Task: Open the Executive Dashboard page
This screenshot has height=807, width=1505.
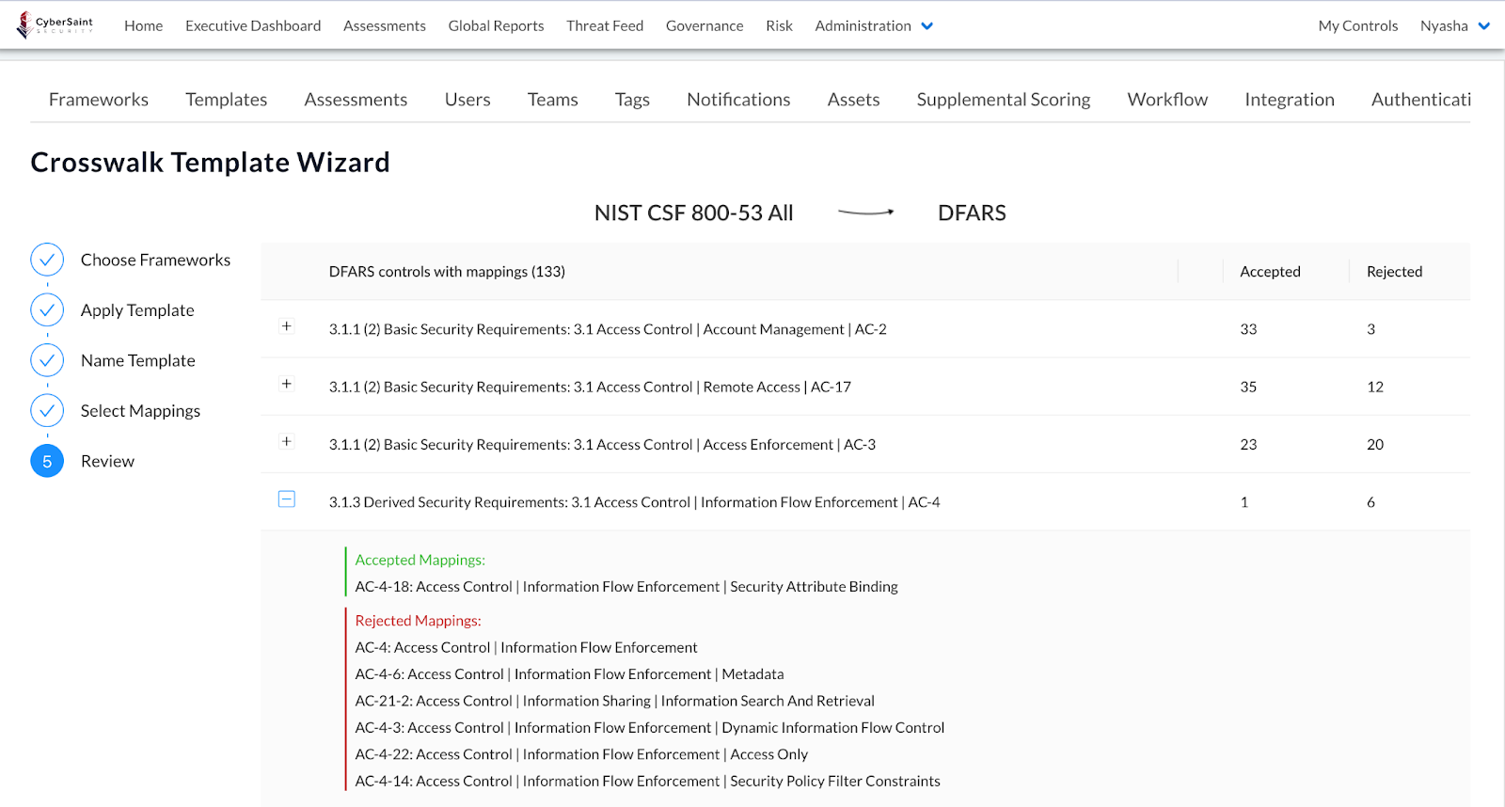Action: [253, 25]
